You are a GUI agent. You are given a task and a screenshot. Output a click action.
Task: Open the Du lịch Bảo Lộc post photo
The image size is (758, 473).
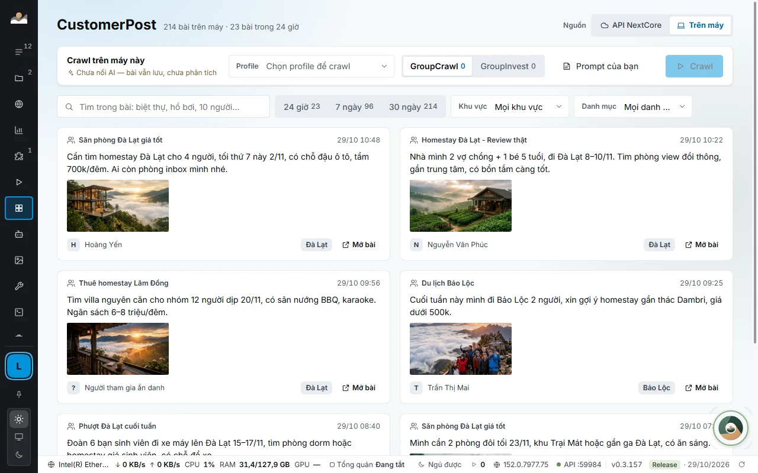point(461,349)
